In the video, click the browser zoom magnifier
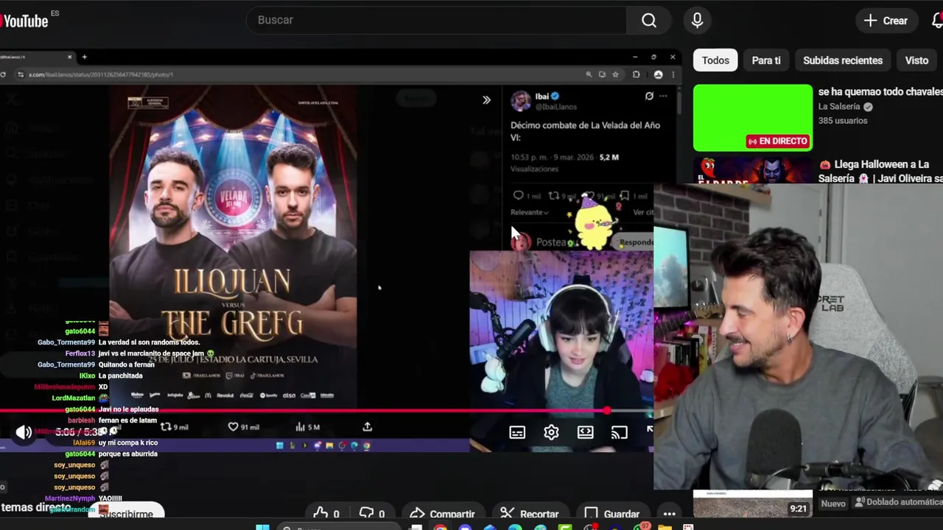Viewport: 943px width, 530px height. [589, 74]
